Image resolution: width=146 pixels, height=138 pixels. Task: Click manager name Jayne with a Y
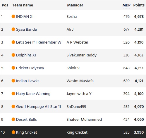pos(79,94)
